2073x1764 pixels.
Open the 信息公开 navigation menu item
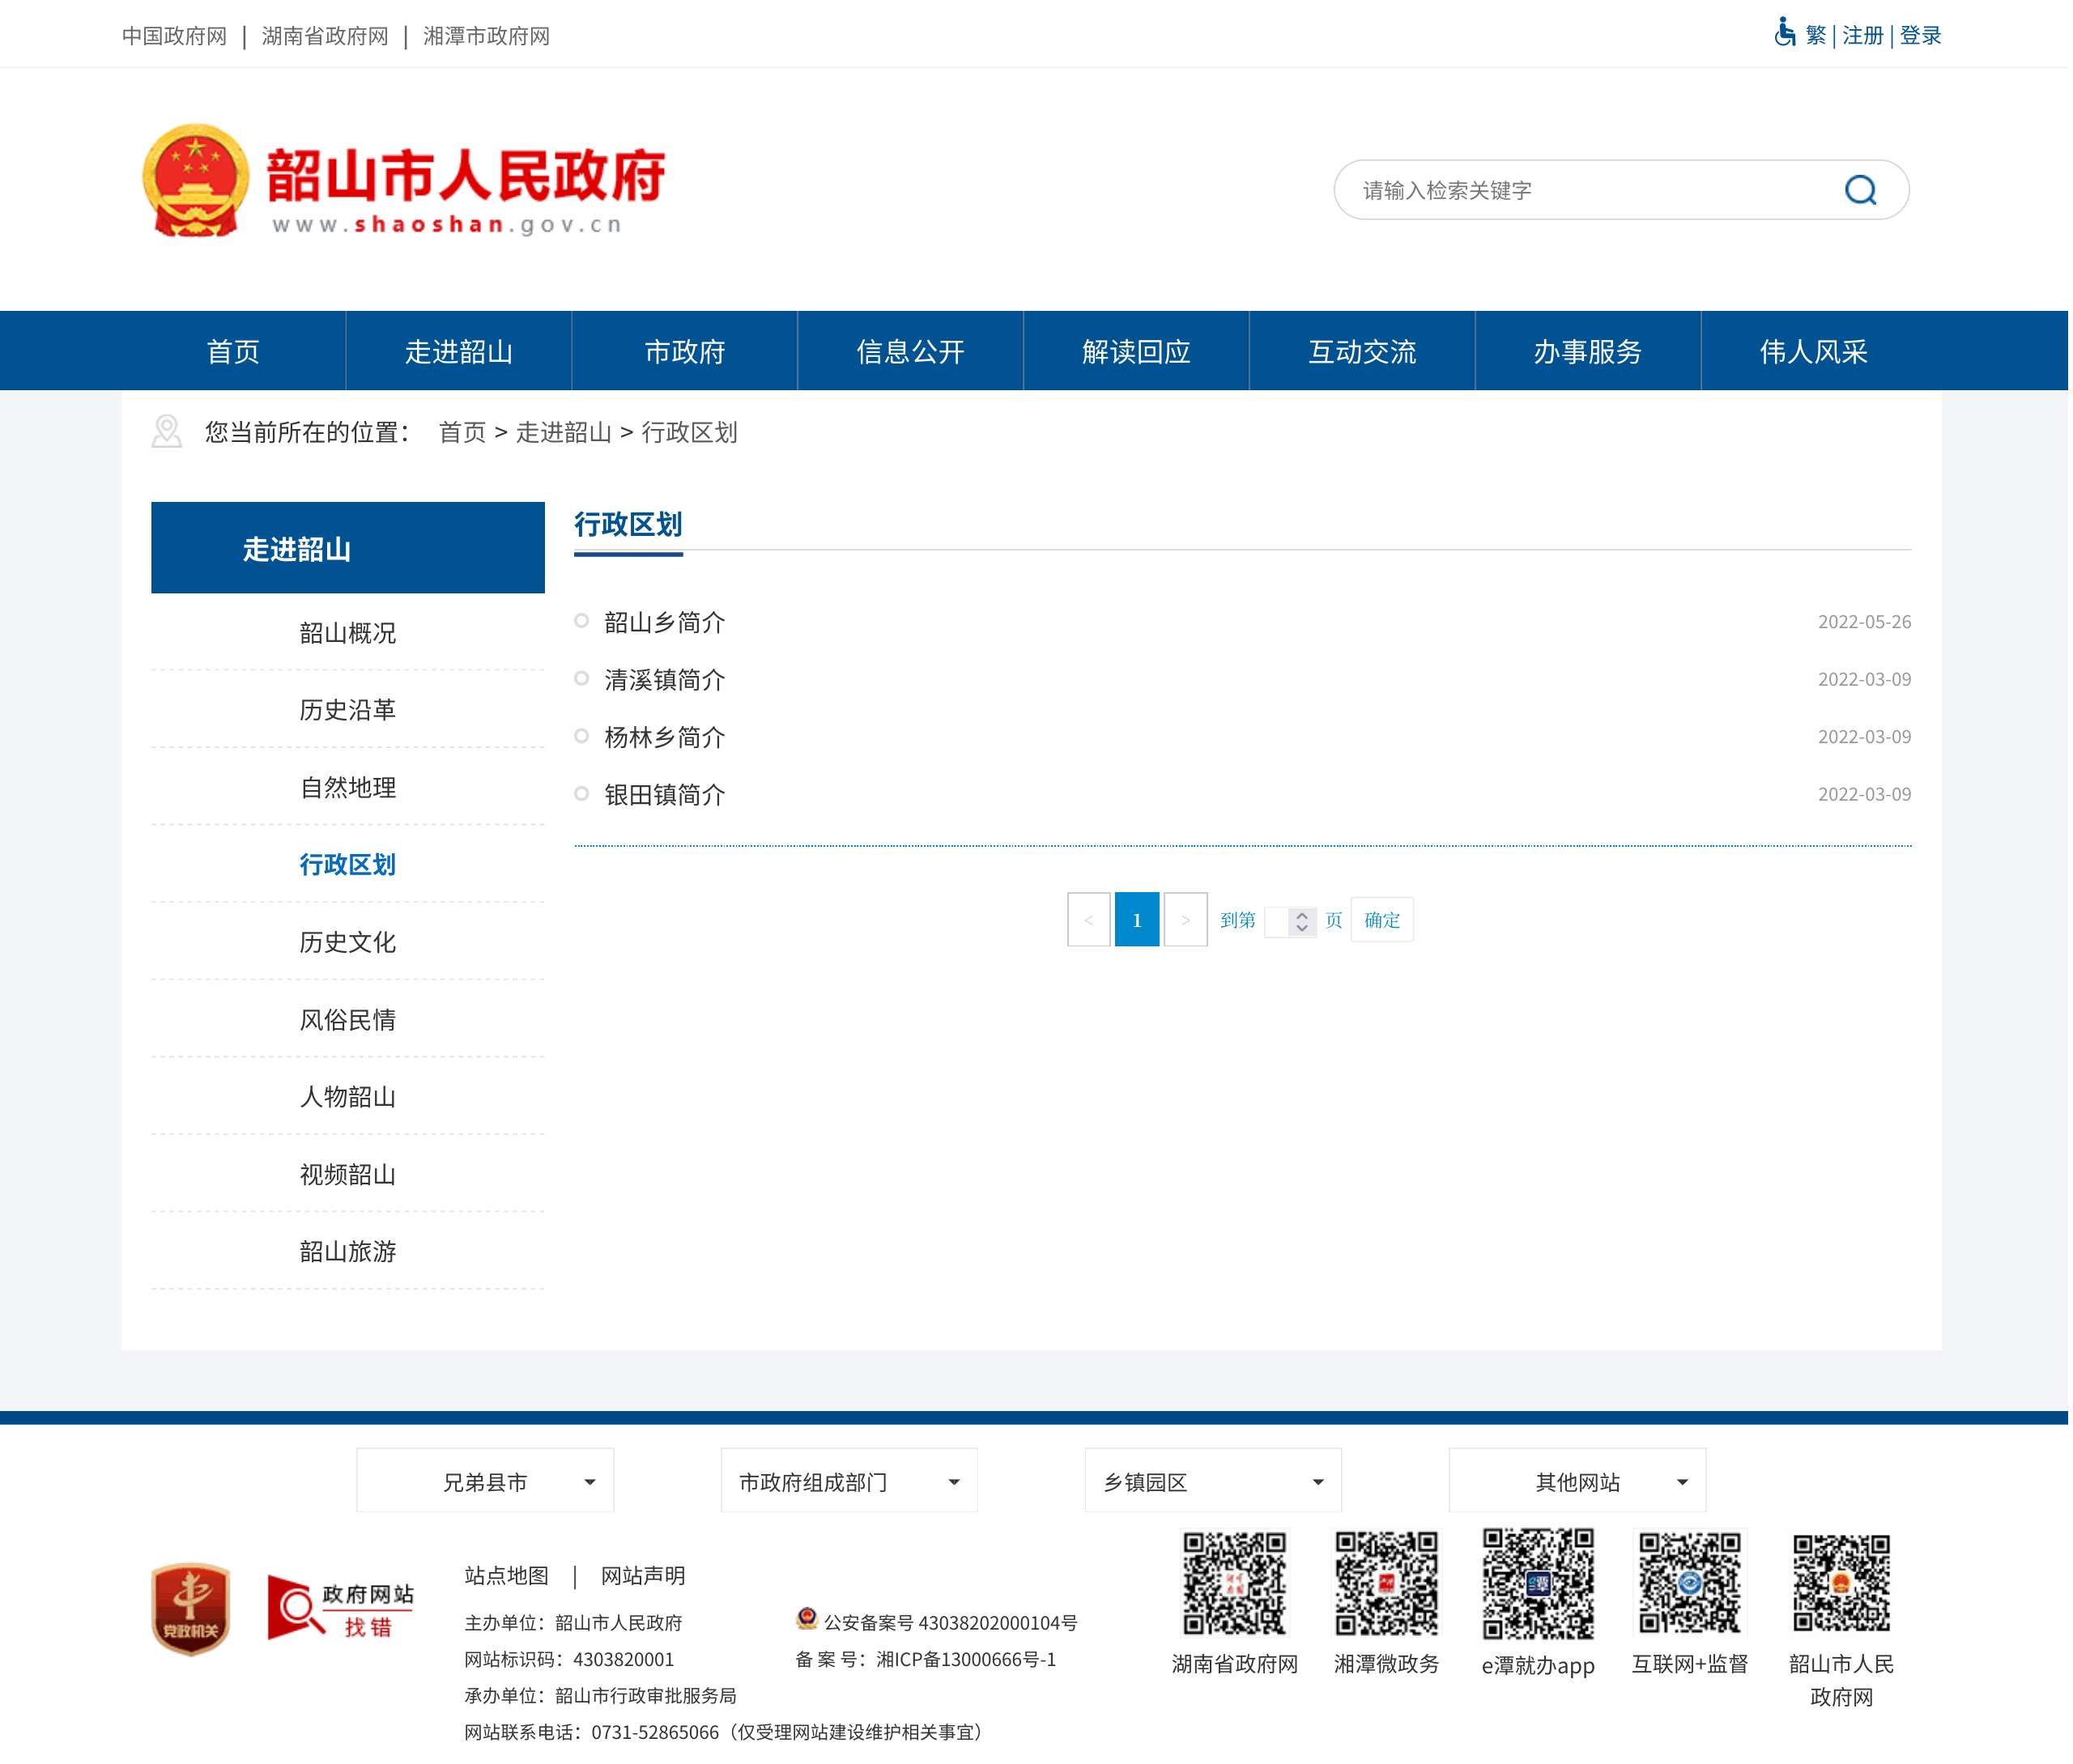click(910, 351)
